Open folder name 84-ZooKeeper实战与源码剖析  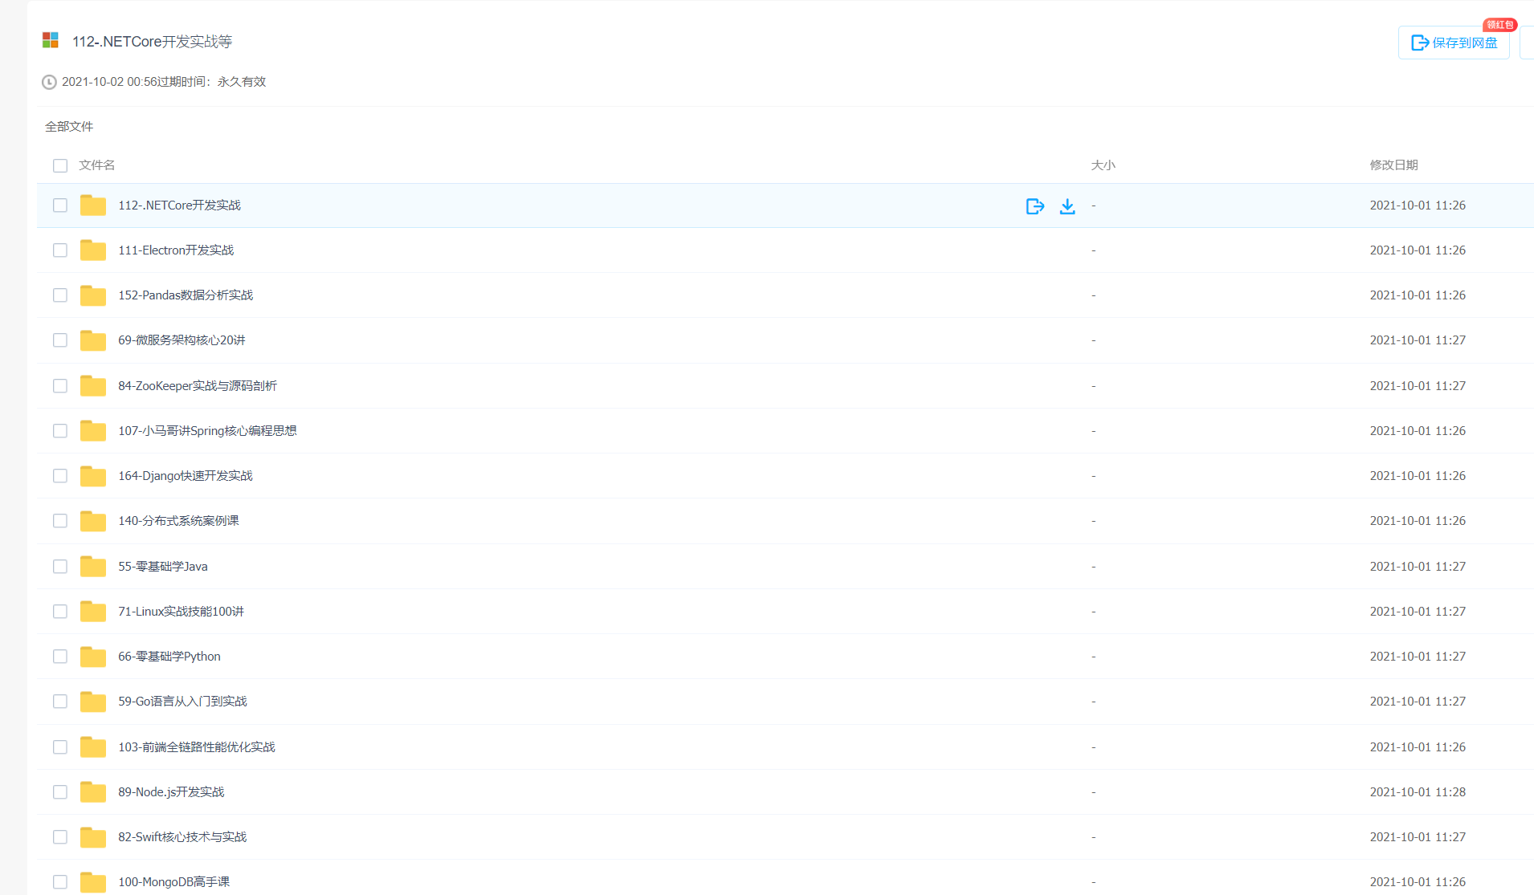[x=198, y=386]
